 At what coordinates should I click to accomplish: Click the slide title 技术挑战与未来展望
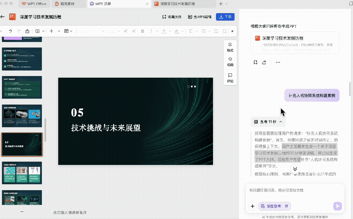(106, 128)
